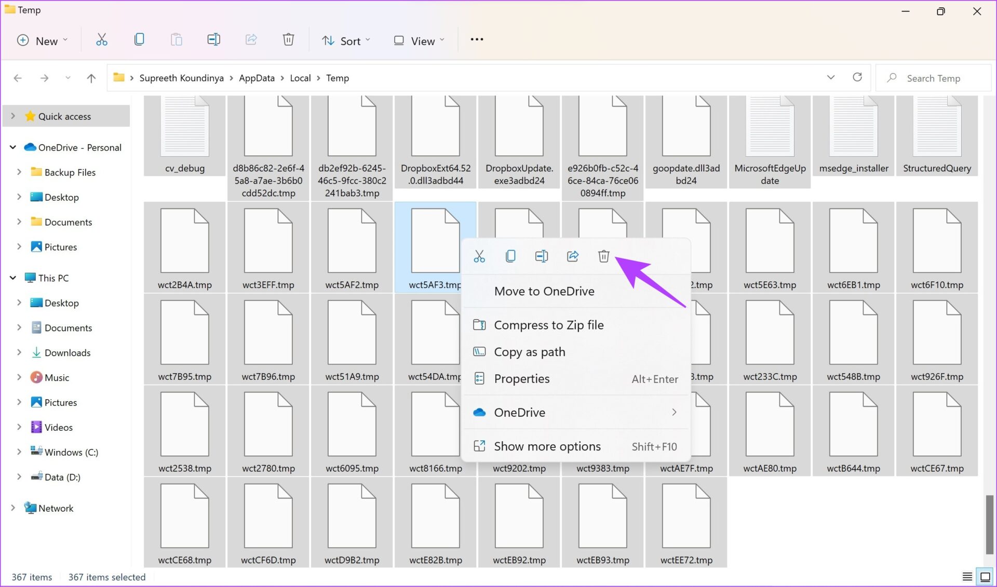Expand Network in the sidebar
The height and width of the screenshot is (587, 997).
point(12,508)
